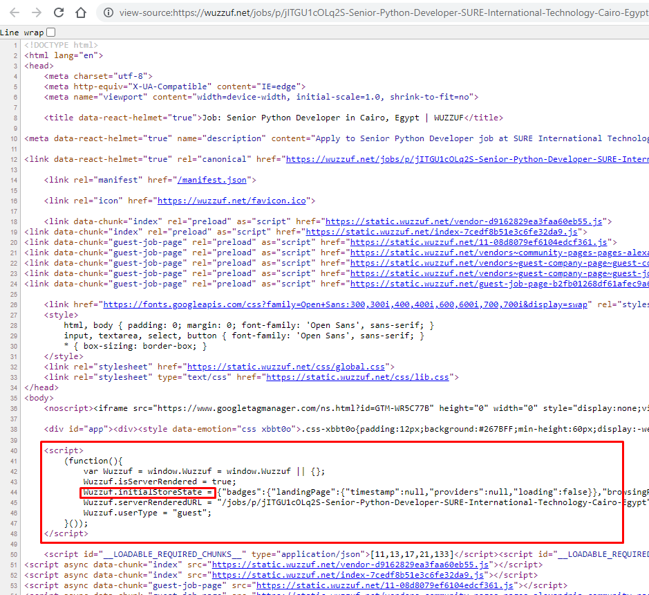Screen dimensions: 649x595
Task: Click the <title> tag text on line 8
Action: point(274,118)
